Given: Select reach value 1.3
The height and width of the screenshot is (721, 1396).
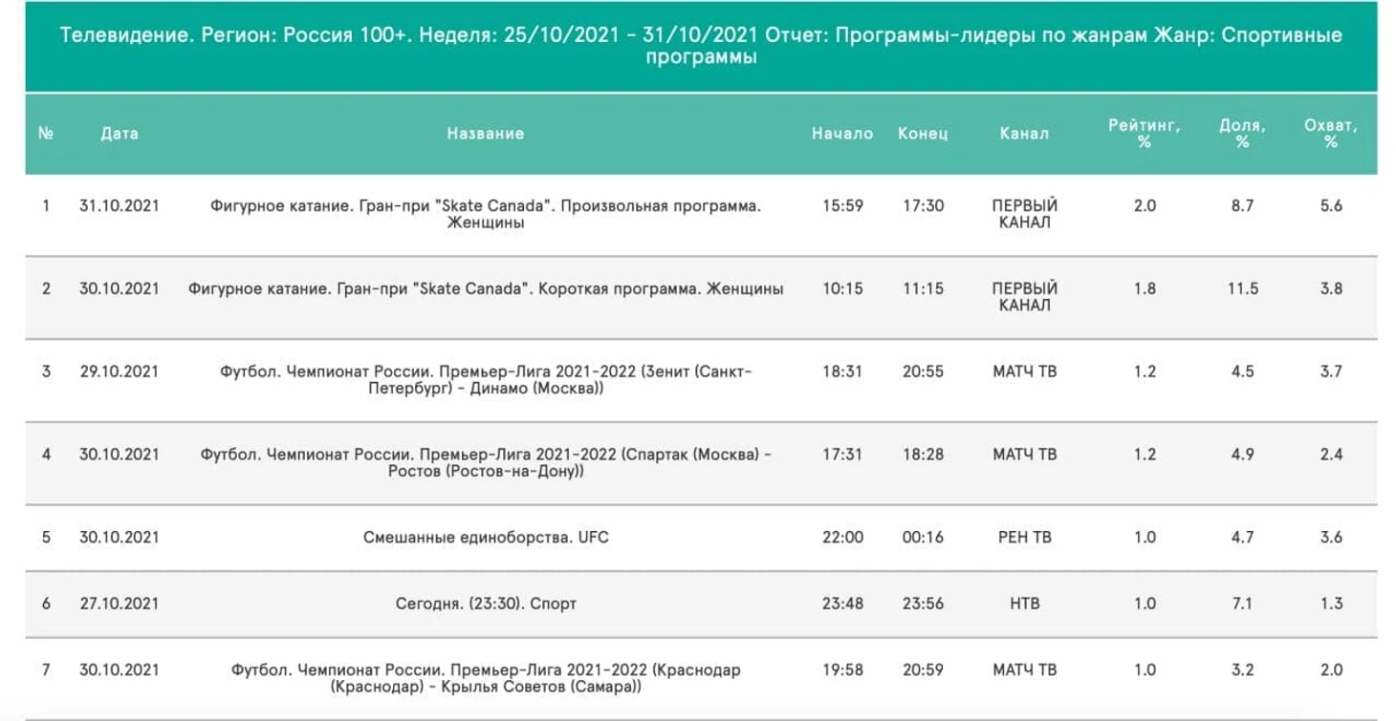Looking at the screenshot, I should tap(1331, 604).
